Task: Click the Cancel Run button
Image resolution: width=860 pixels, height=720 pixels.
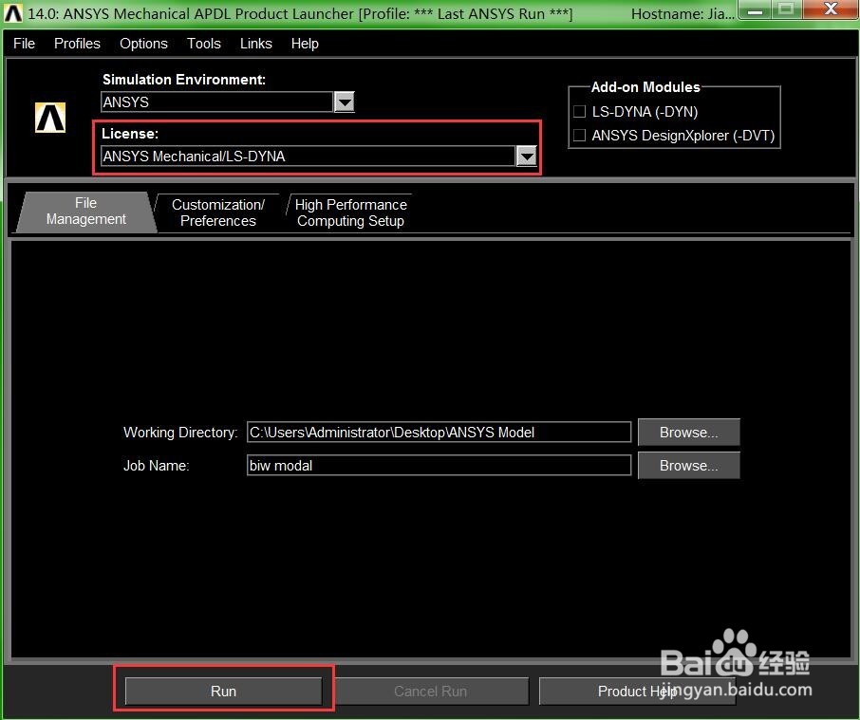Action: point(431,691)
